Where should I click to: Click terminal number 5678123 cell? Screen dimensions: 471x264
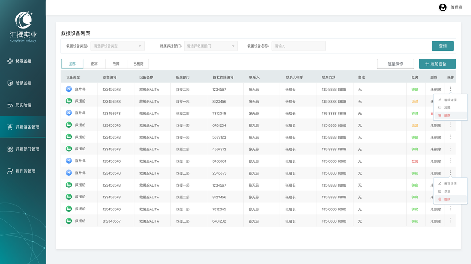click(219, 137)
